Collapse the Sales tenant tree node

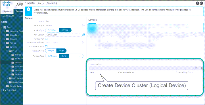point(2,27)
